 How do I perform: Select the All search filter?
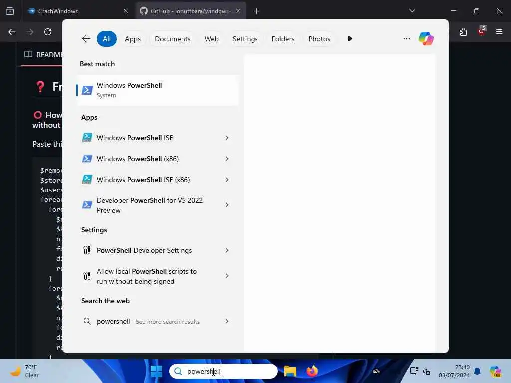(107, 39)
